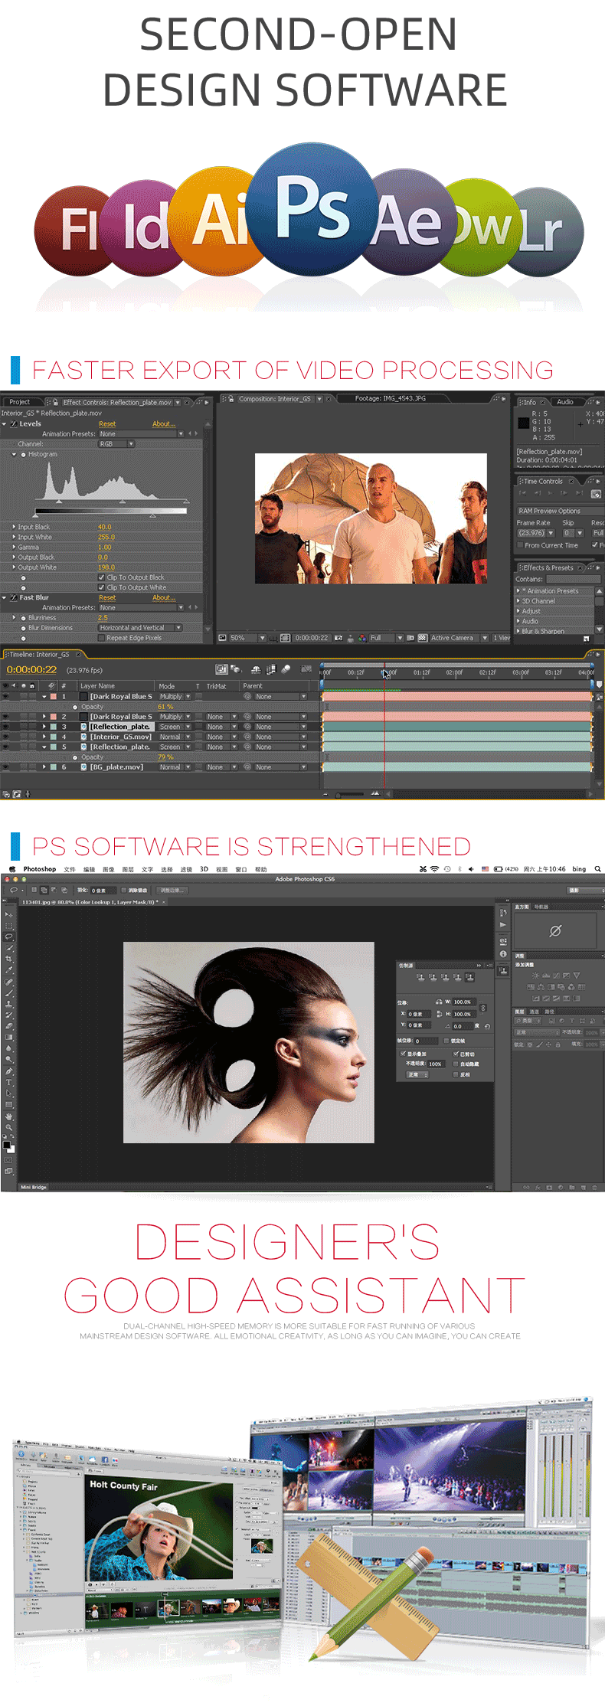Open Active Camera view dropdown
This screenshot has height=1703, width=605.
pyautogui.click(x=459, y=637)
